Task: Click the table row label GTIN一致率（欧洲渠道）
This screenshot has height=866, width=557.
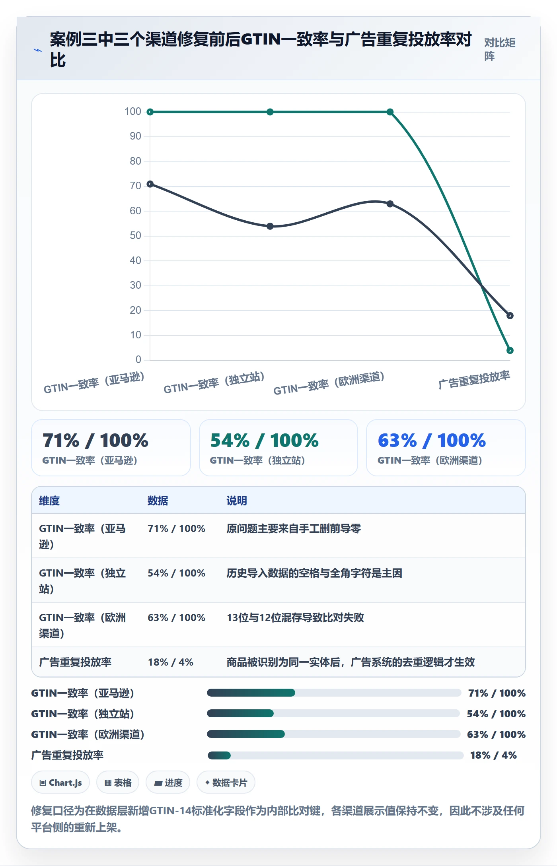Action: pos(82,625)
